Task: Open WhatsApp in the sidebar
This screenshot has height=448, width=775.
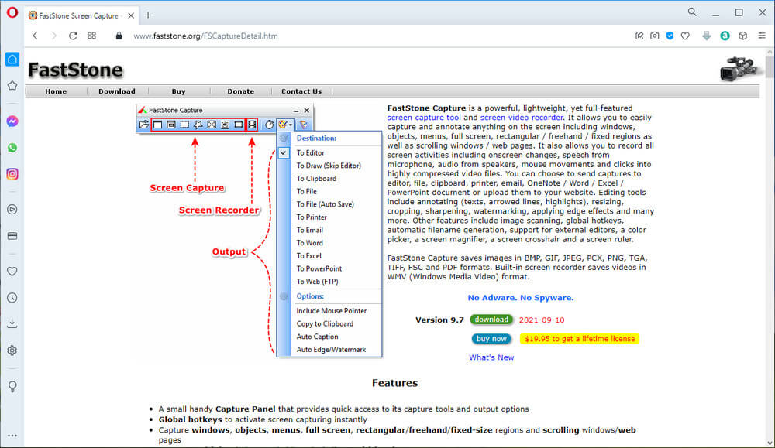Action: tap(12, 148)
